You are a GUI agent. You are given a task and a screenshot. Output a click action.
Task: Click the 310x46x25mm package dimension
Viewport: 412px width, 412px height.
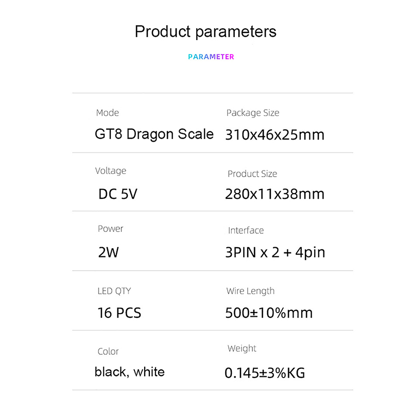tap(274, 135)
